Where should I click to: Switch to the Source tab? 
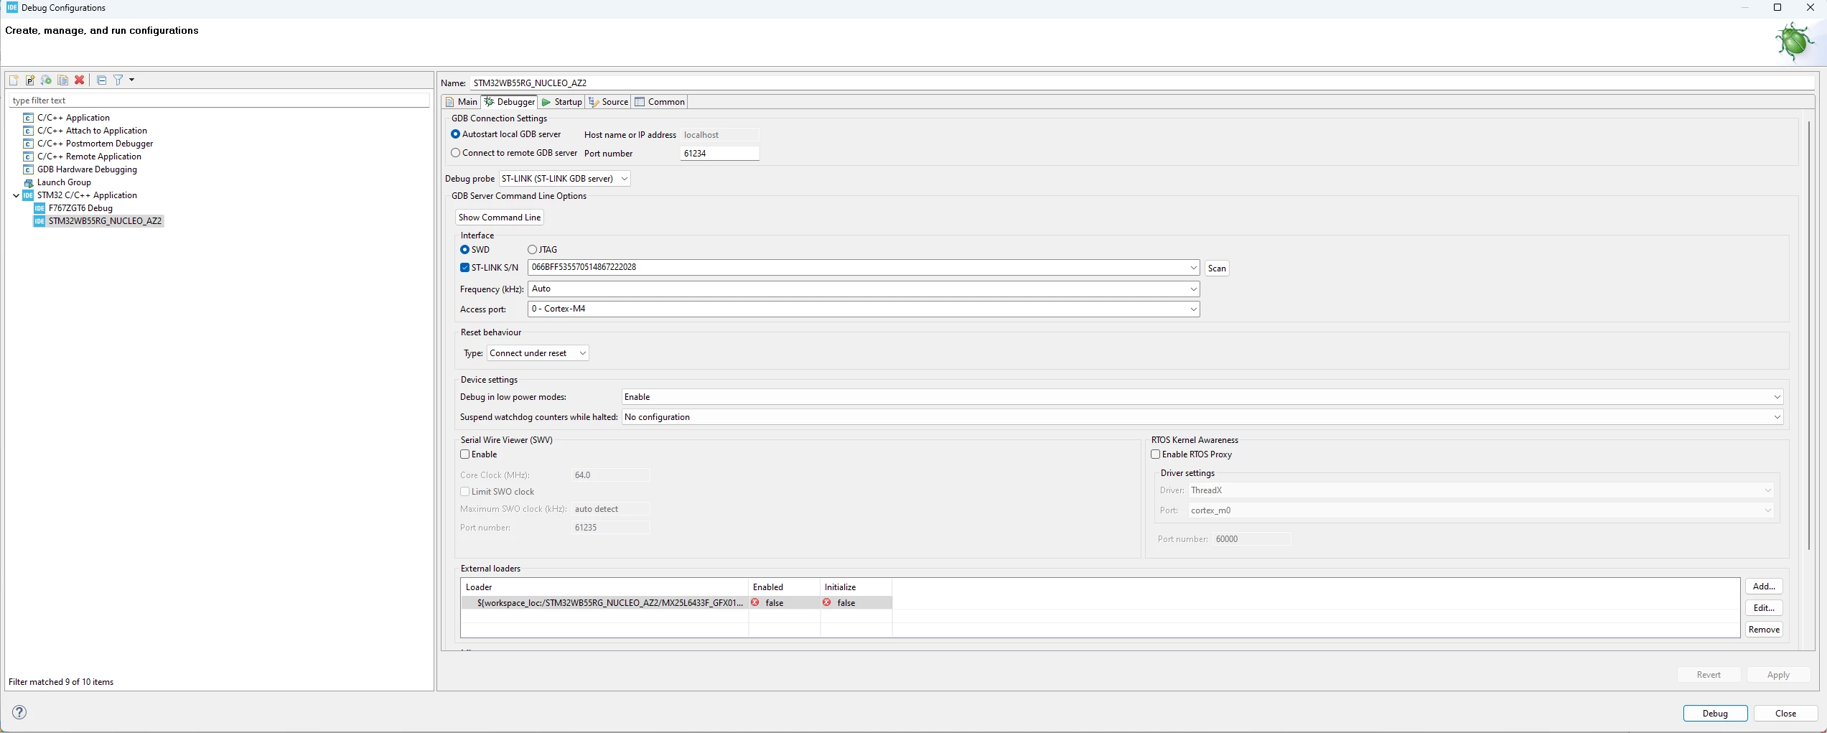pos(609,102)
